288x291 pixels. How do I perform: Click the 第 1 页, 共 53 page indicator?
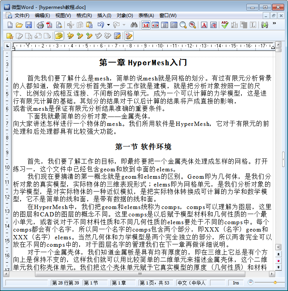[x=156, y=283]
